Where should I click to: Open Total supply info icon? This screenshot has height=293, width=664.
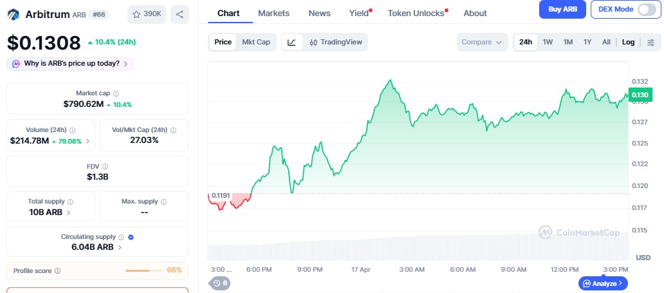[70, 202]
